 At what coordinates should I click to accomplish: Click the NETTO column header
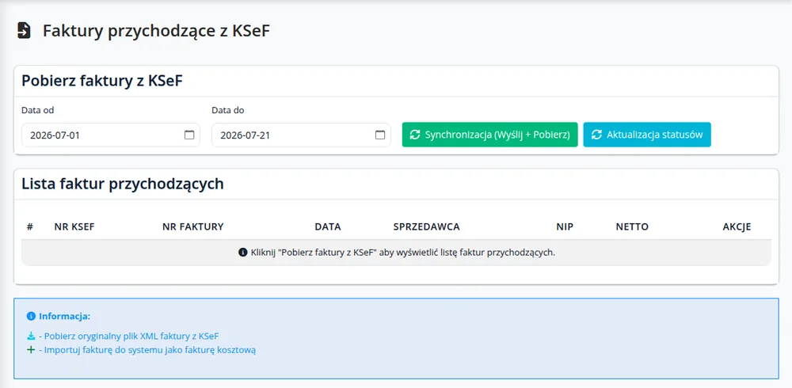[632, 226]
